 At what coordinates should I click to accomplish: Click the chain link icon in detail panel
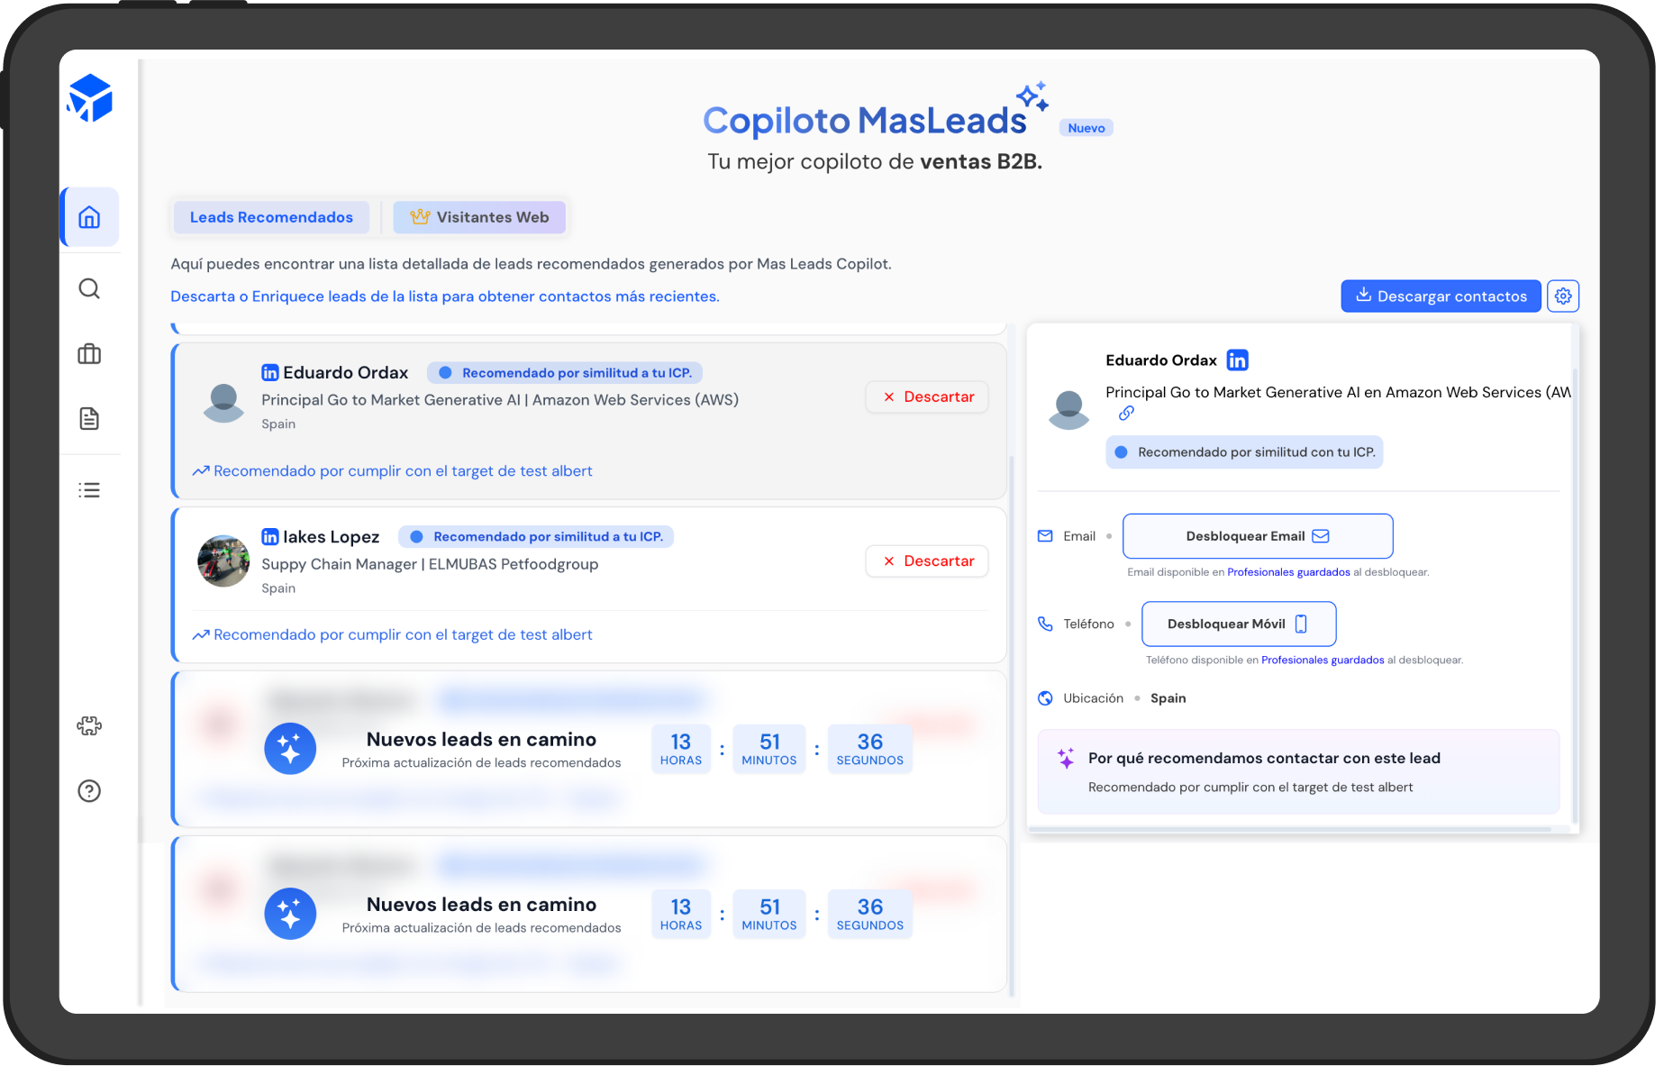[1126, 413]
